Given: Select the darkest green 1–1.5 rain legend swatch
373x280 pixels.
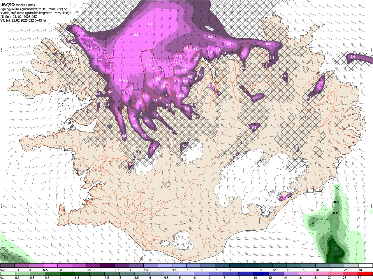Looking at the screenshot, I should (x=67, y=274).
